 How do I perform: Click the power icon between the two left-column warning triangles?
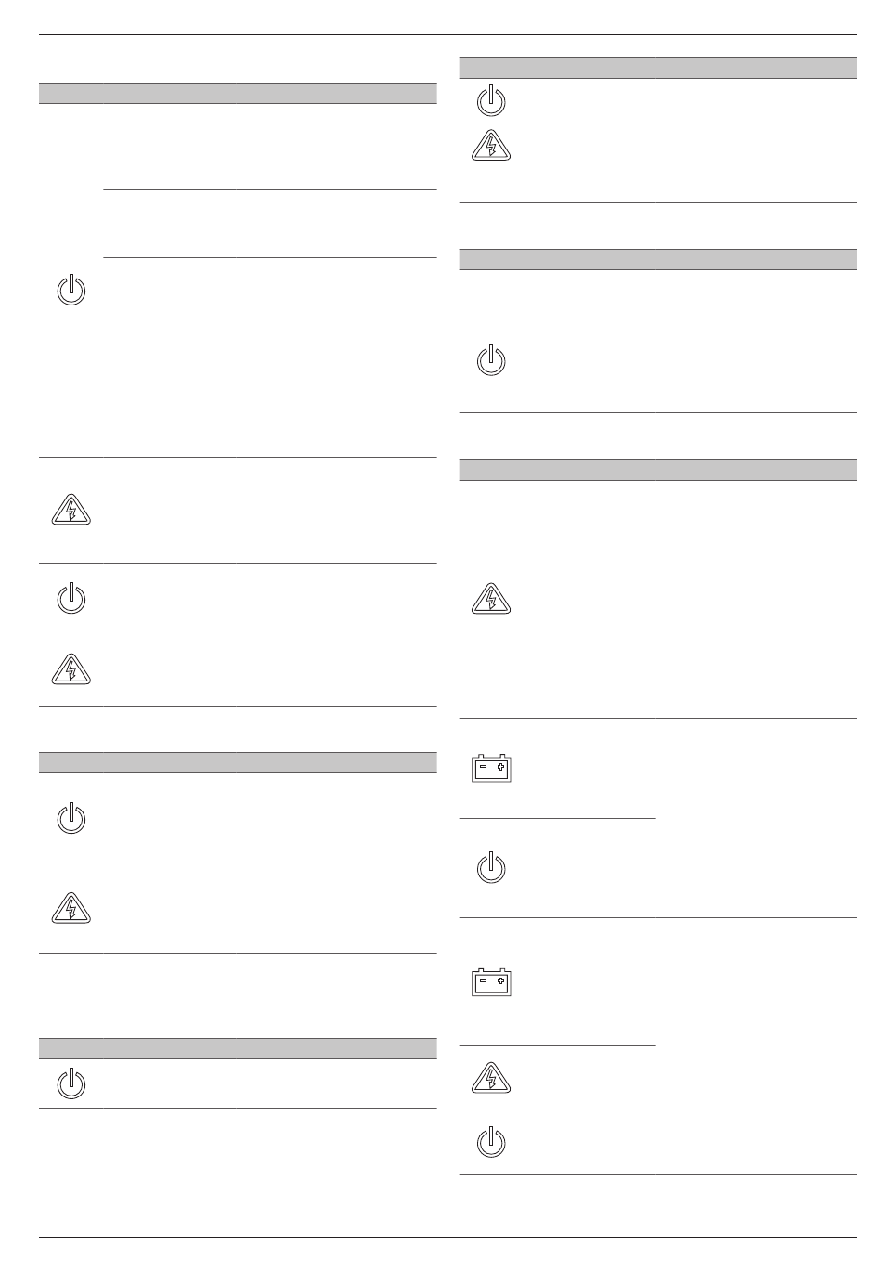(71, 599)
